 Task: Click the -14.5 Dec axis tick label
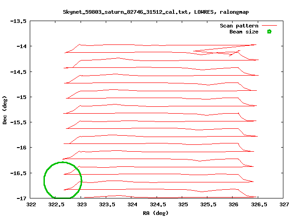18,72
